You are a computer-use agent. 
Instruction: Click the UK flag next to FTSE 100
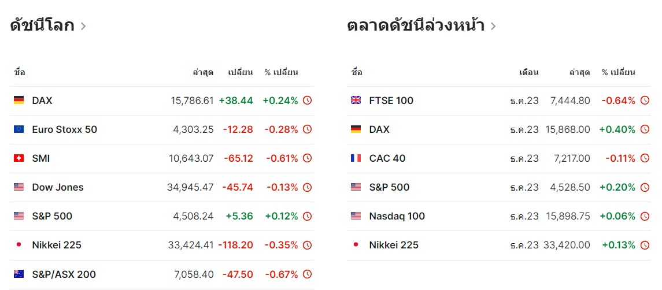[356, 101]
